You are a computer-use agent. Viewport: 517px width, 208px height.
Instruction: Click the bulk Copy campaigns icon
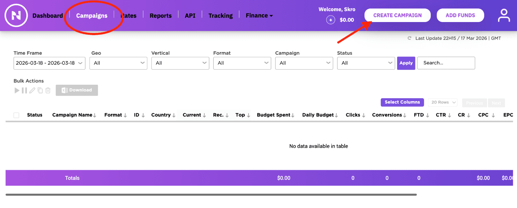coord(40,91)
